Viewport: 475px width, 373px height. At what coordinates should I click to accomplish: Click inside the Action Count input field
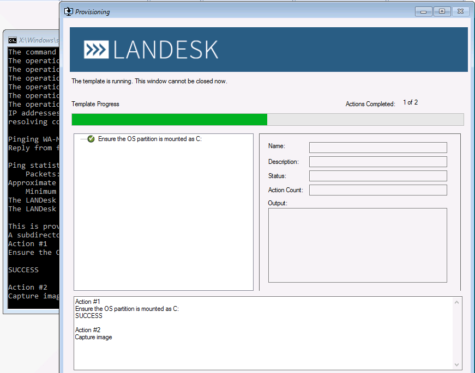coord(377,189)
